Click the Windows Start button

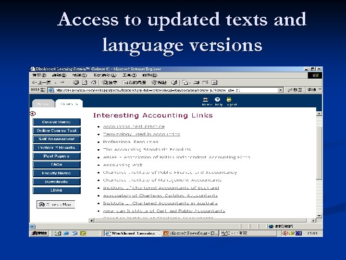[x=39, y=233]
